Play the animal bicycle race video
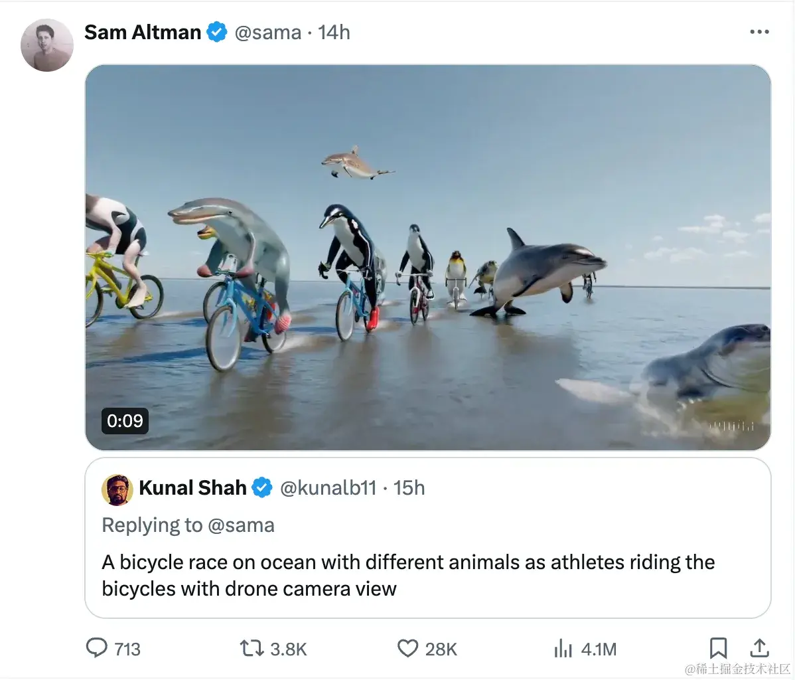 pyautogui.click(x=427, y=258)
